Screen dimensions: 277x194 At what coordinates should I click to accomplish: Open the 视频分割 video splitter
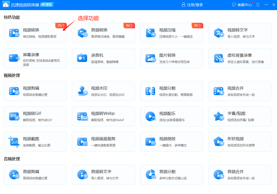(x=172, y=91)
